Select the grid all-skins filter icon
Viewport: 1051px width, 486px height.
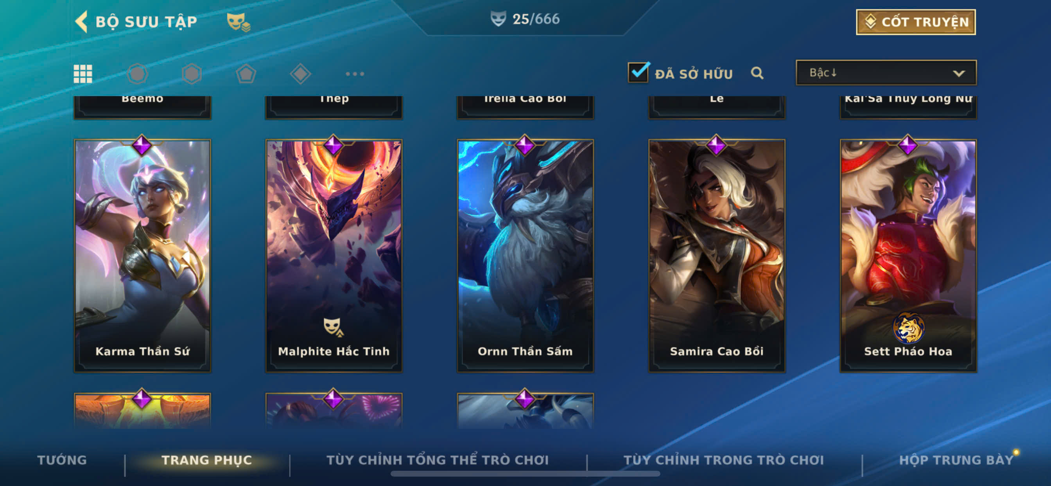click(83, 74)
